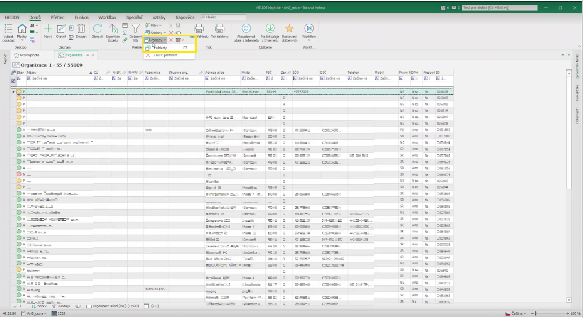583x318 pixels.
Task: Toggle the Organizace sklad checkbox in status bar
Action: (x=89, y=306)
